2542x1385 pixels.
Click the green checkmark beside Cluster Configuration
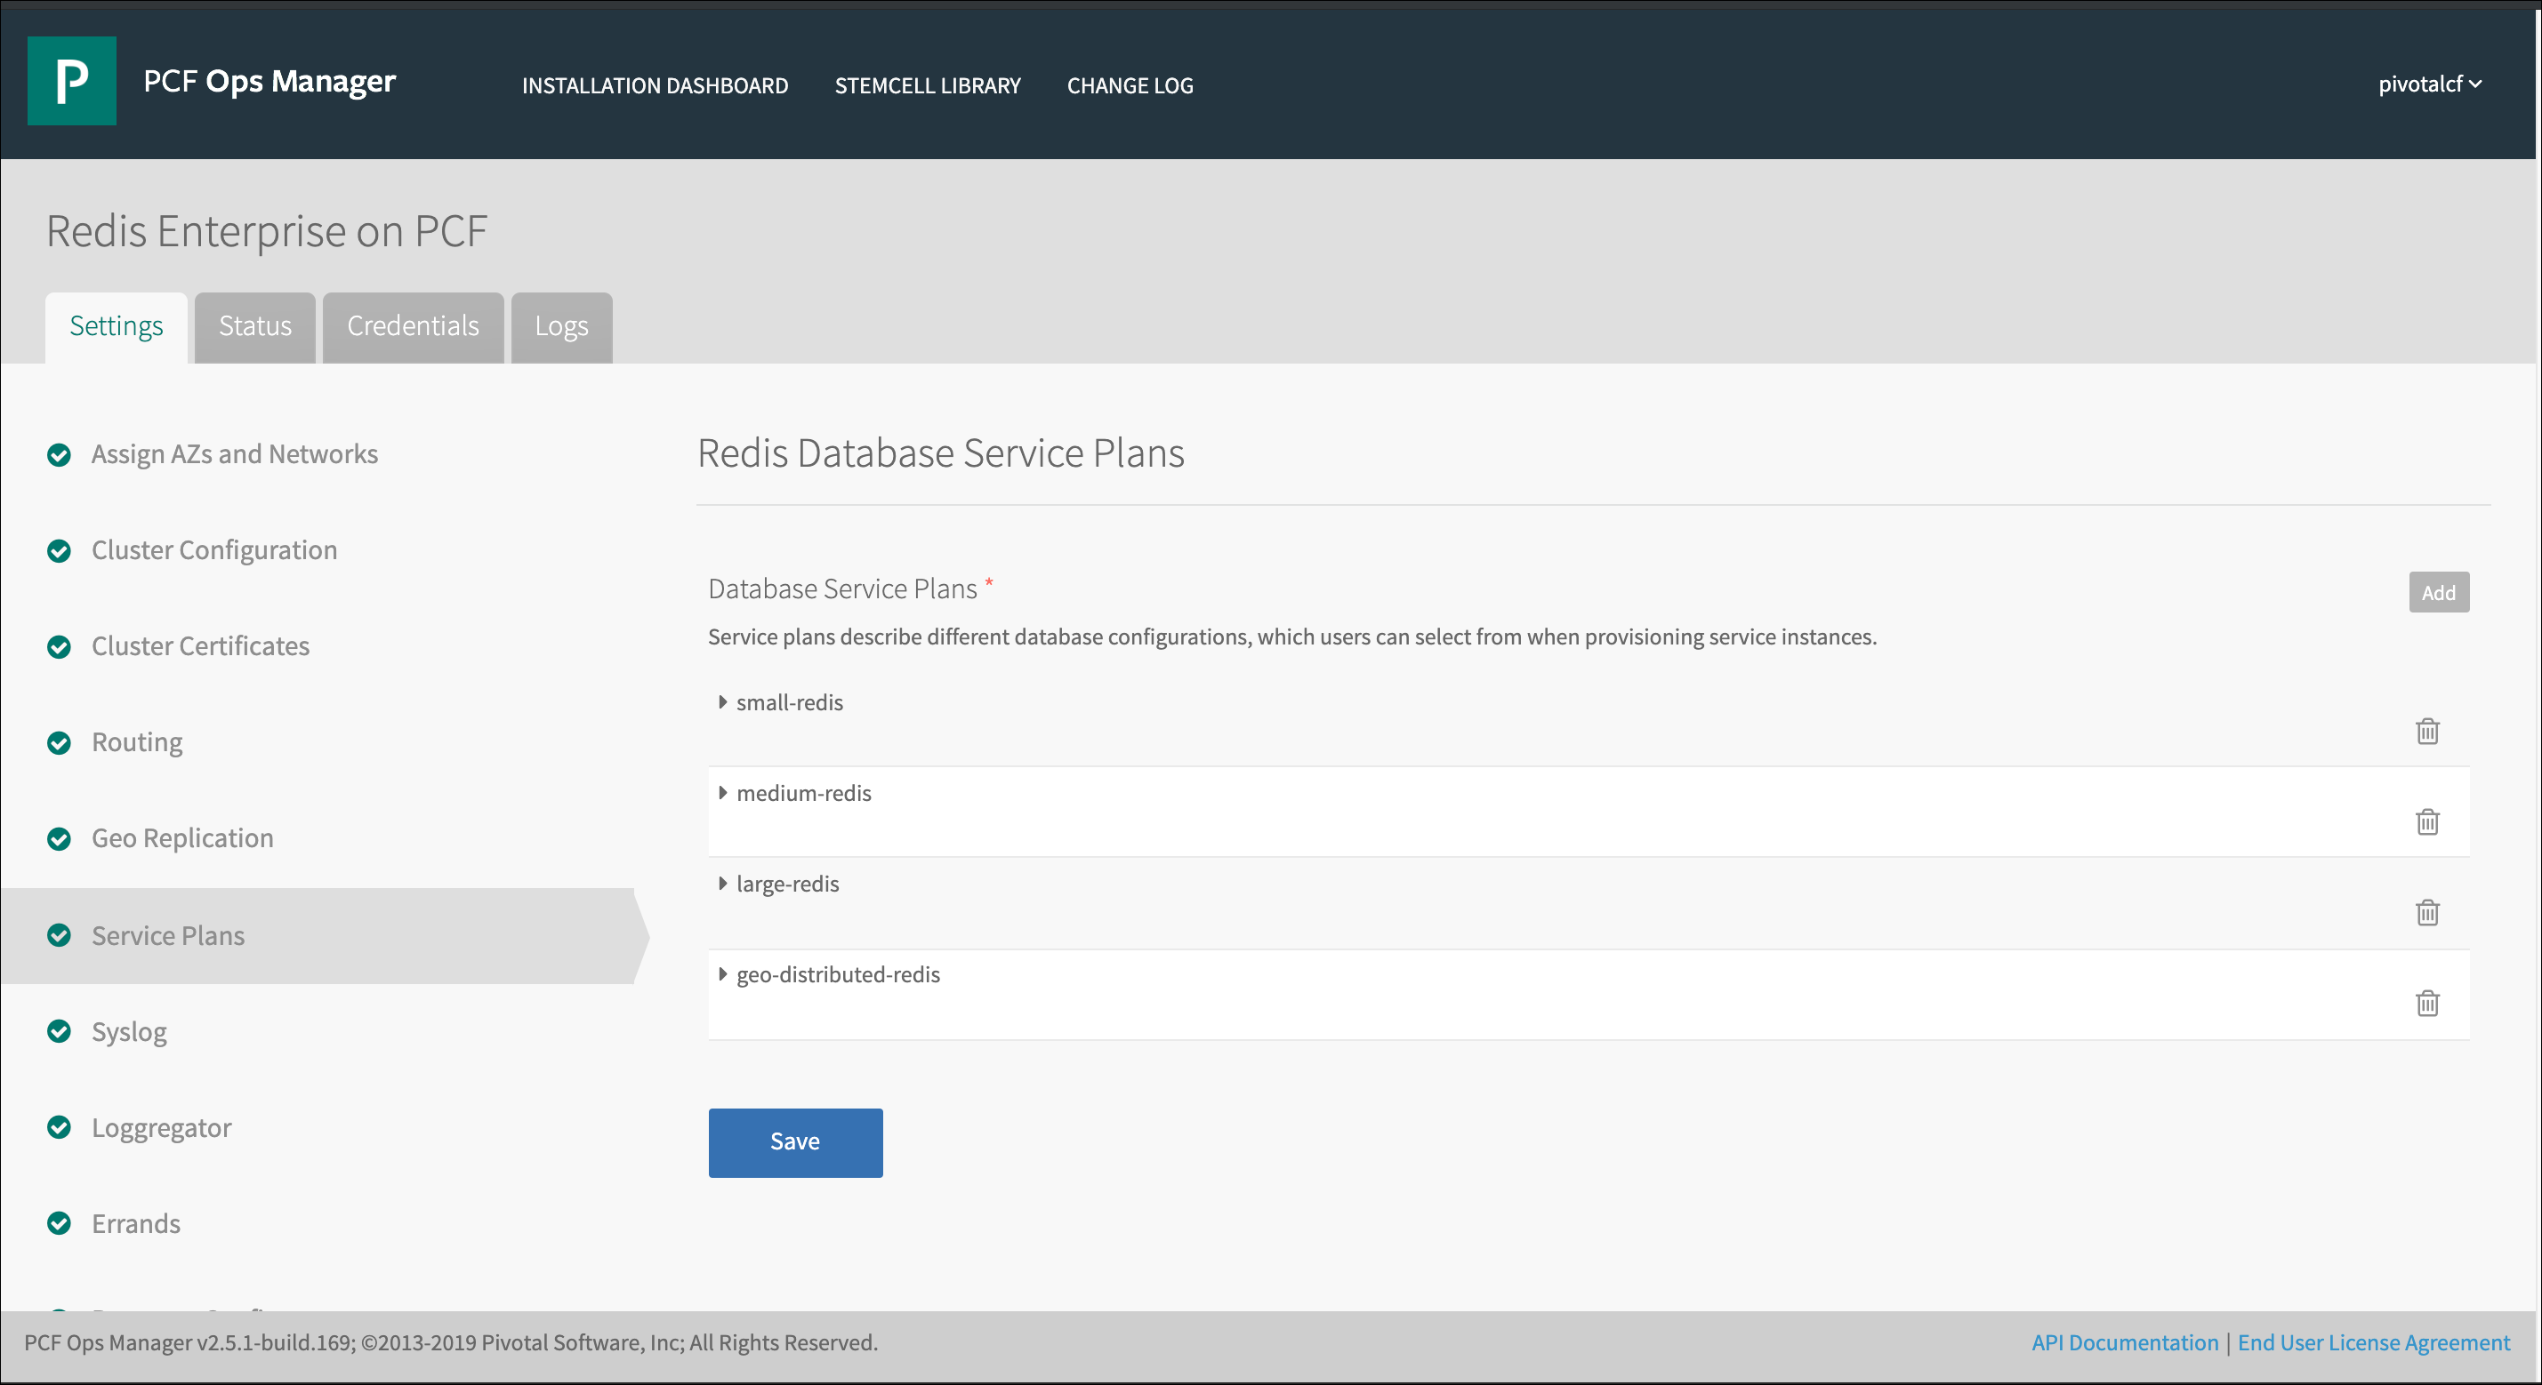[x=60, y=550]
